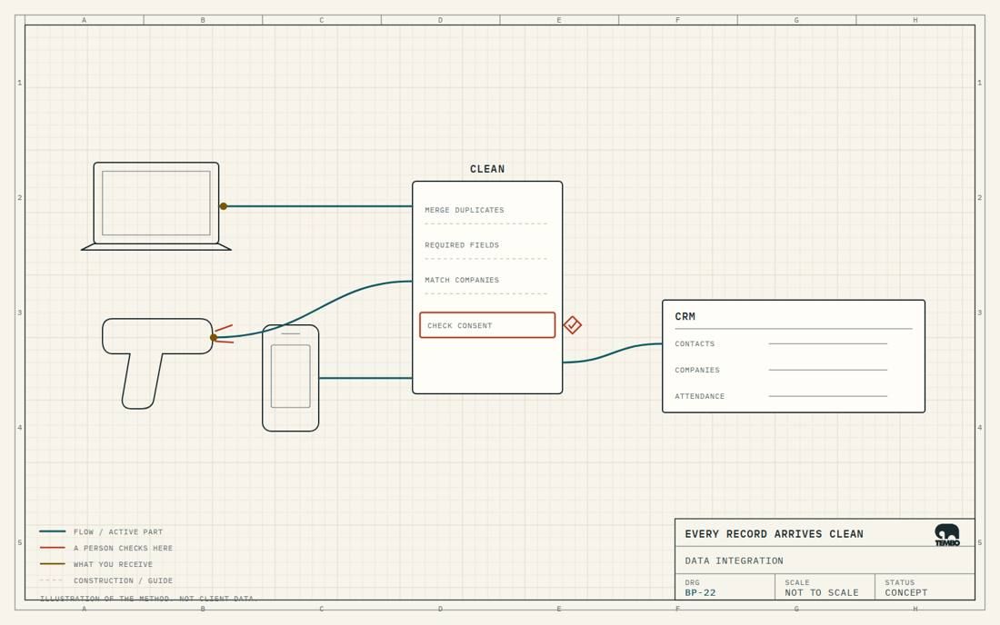
Task: Click the line beside ATTENDANCE in the CRM box
Action: 828,396
